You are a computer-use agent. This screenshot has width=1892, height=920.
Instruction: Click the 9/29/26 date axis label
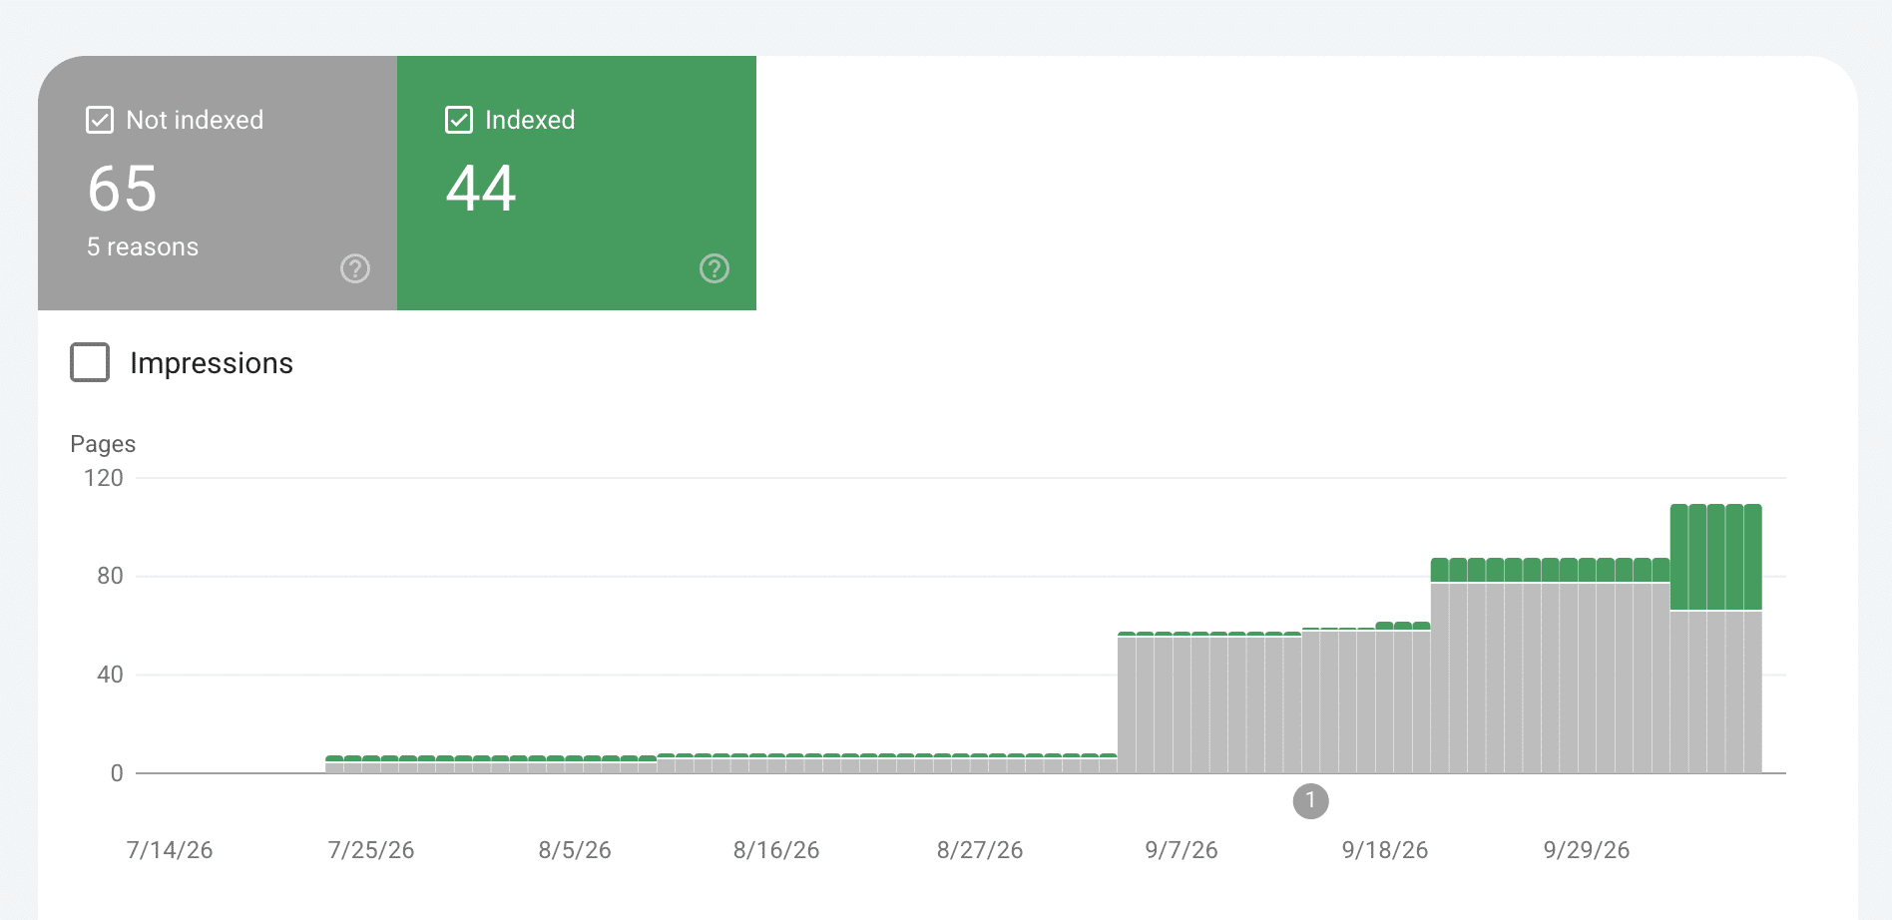1587,850
